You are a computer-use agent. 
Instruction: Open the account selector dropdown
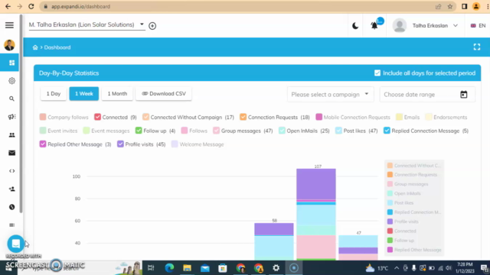click(x=87, y=25)
